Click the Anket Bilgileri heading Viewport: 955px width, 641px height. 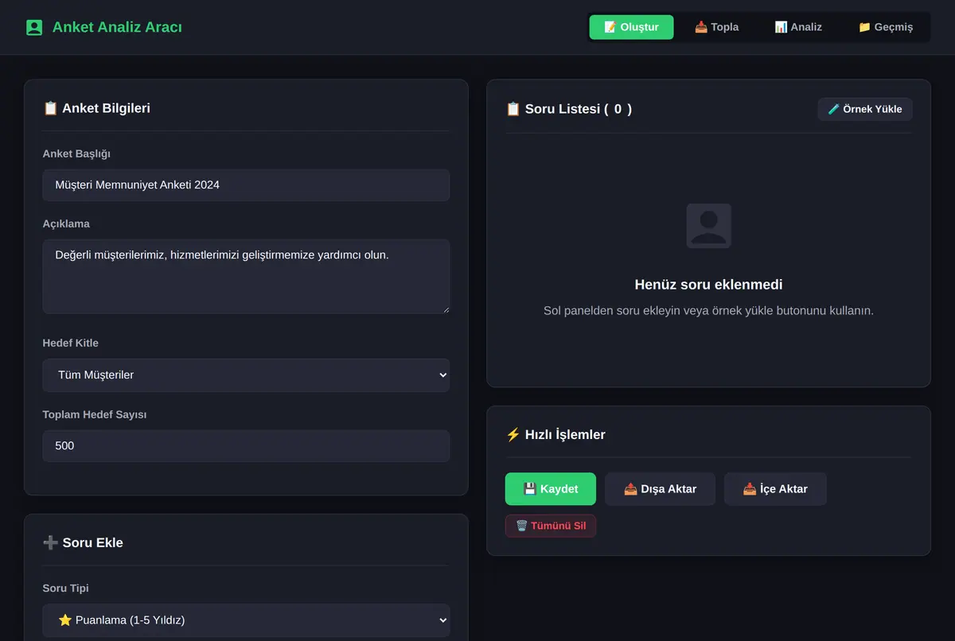pyautogui.click(x=96, y=108)
